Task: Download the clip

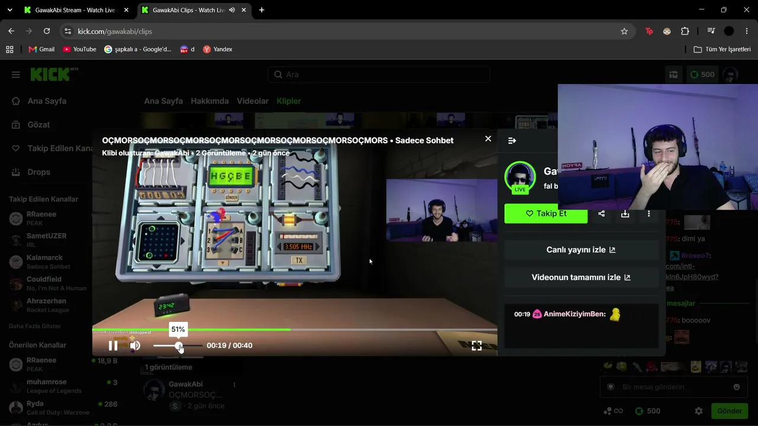Action: (x=625, y=214)
